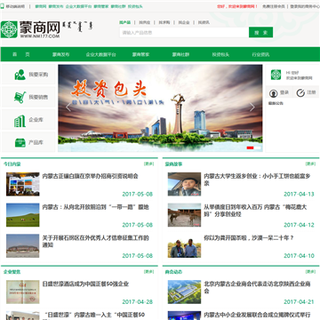Click the product search input field
This screenshot has height=320, width=320.
click(184, 33)
